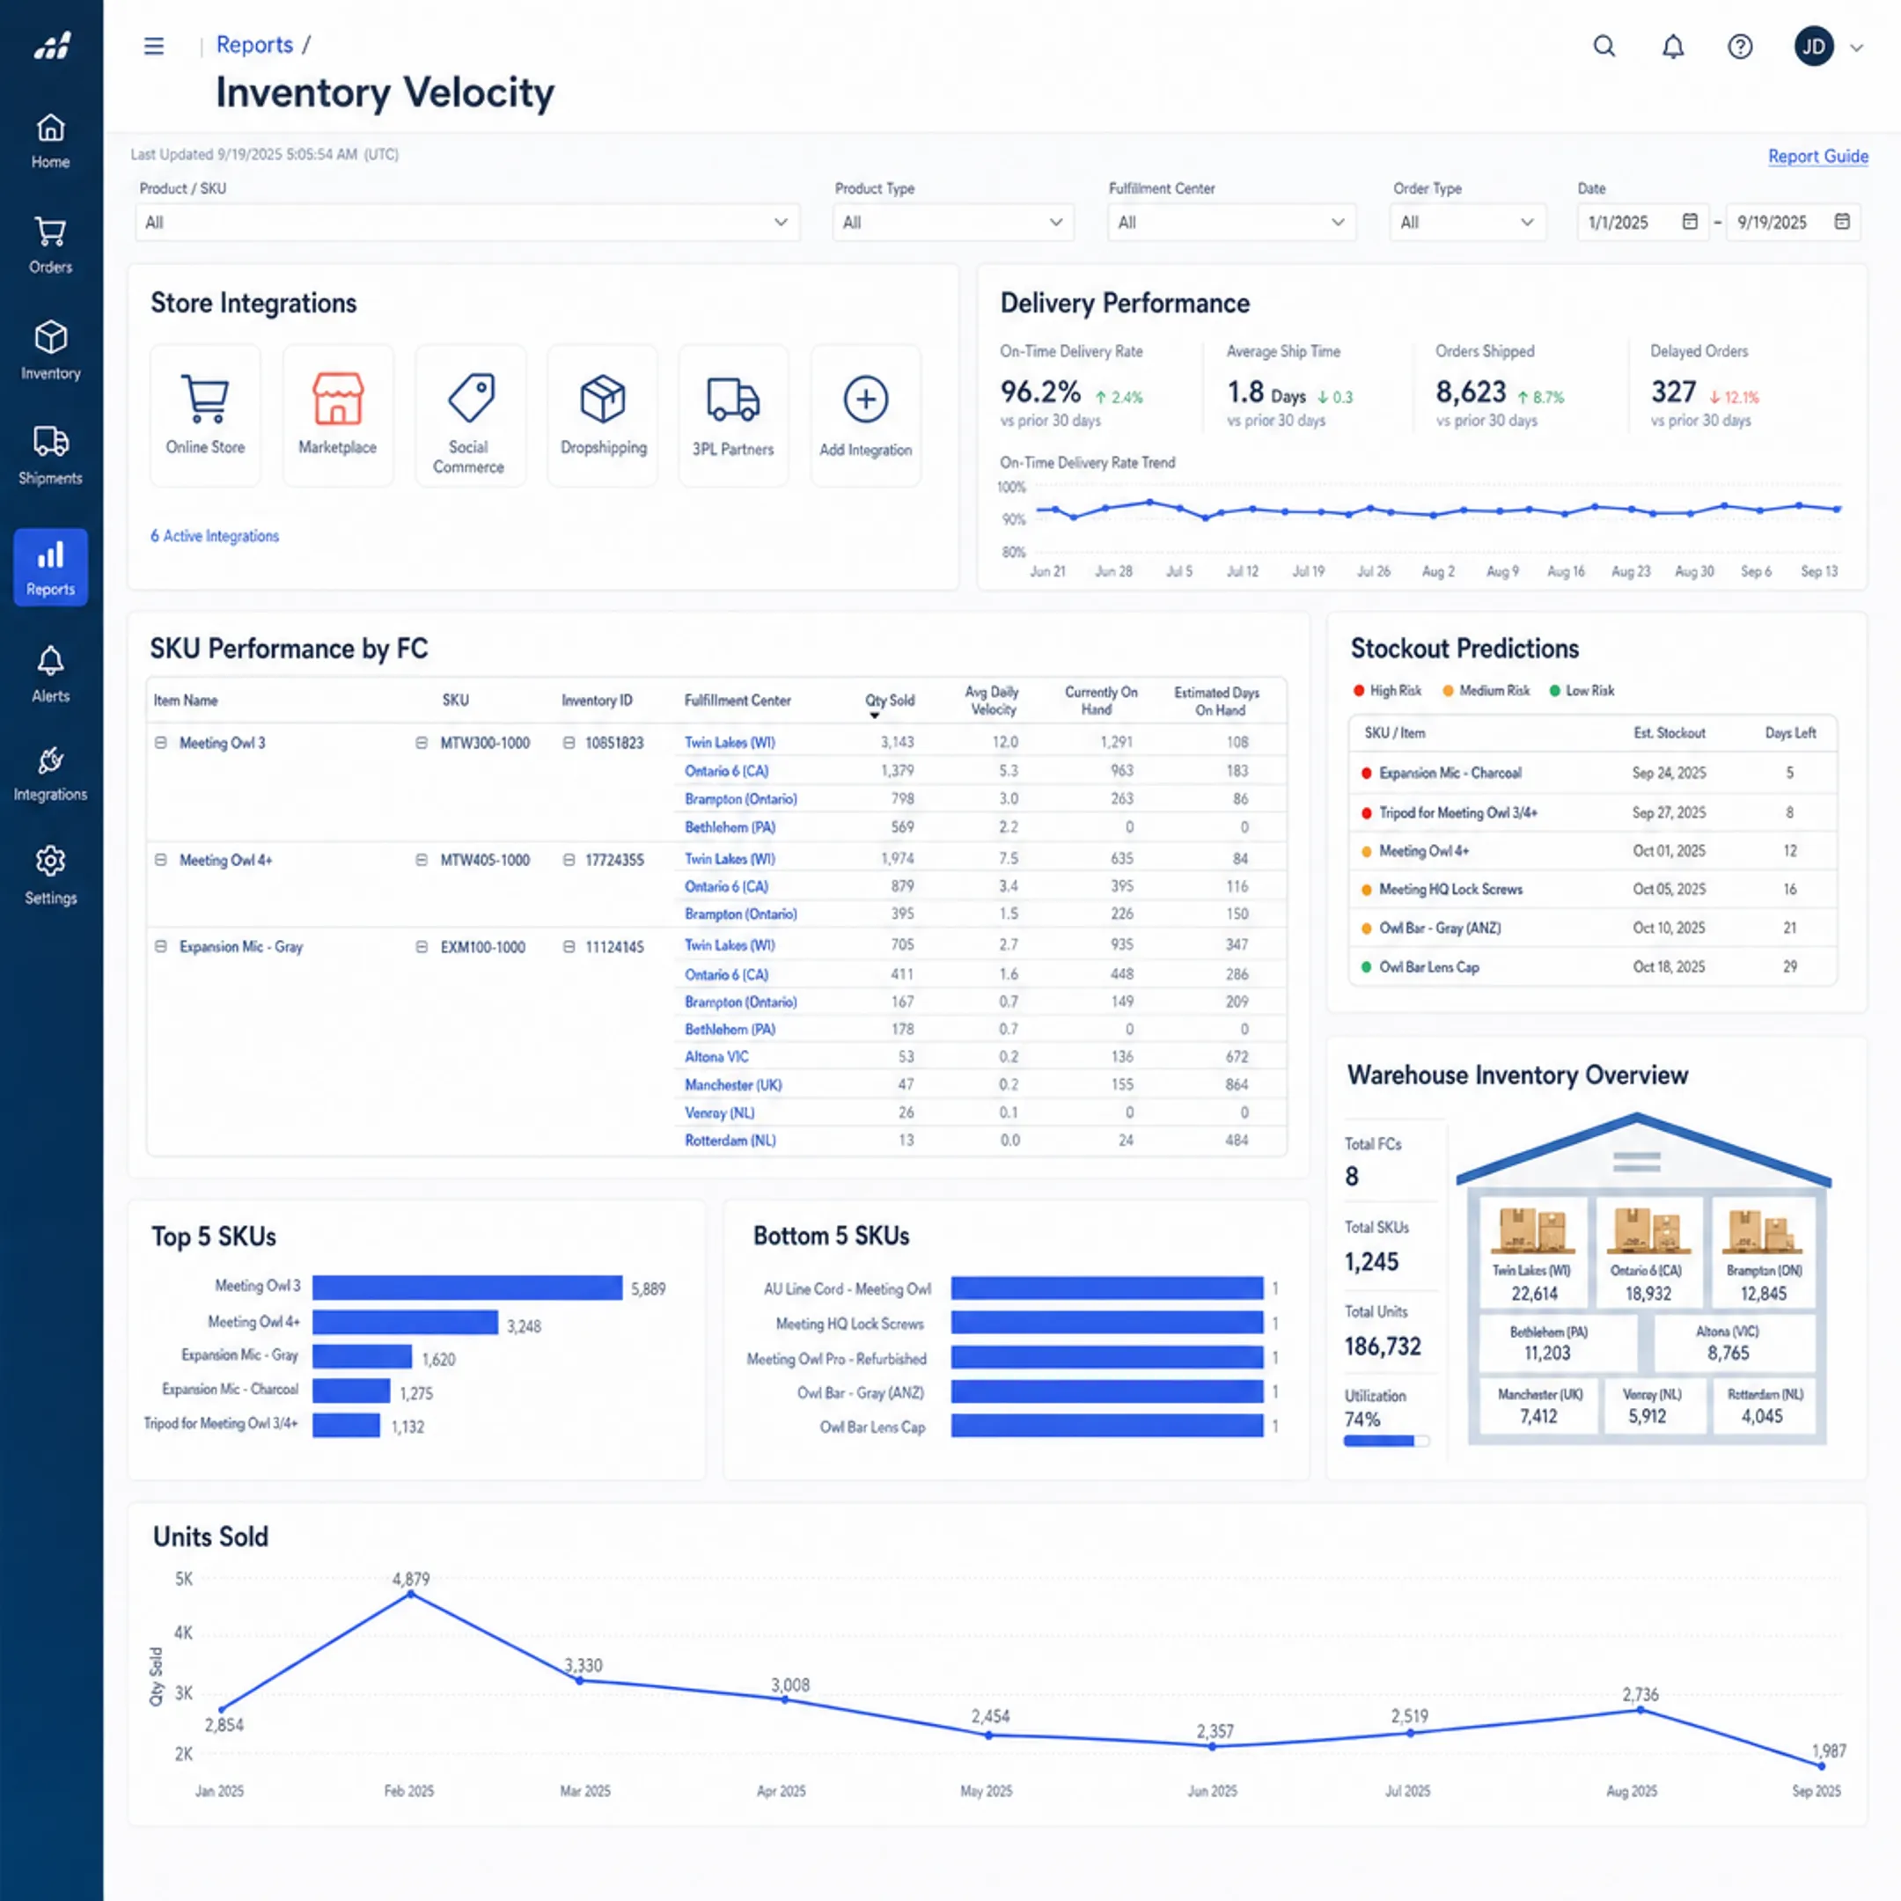
Task: Collapse the Meeting Owl 4+ item row
Action: [160, 860]
